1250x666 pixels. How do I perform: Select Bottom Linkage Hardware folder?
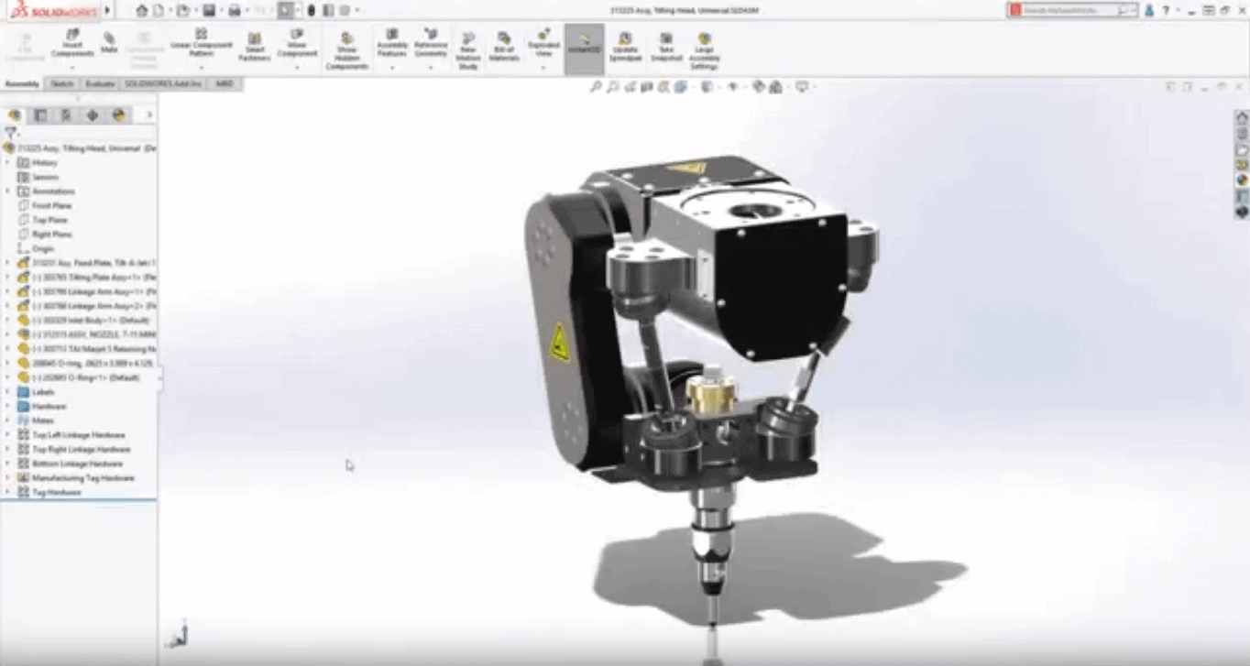pos(77,464)
